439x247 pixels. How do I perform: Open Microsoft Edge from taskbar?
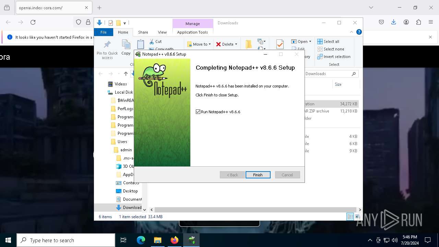point(141,240)
